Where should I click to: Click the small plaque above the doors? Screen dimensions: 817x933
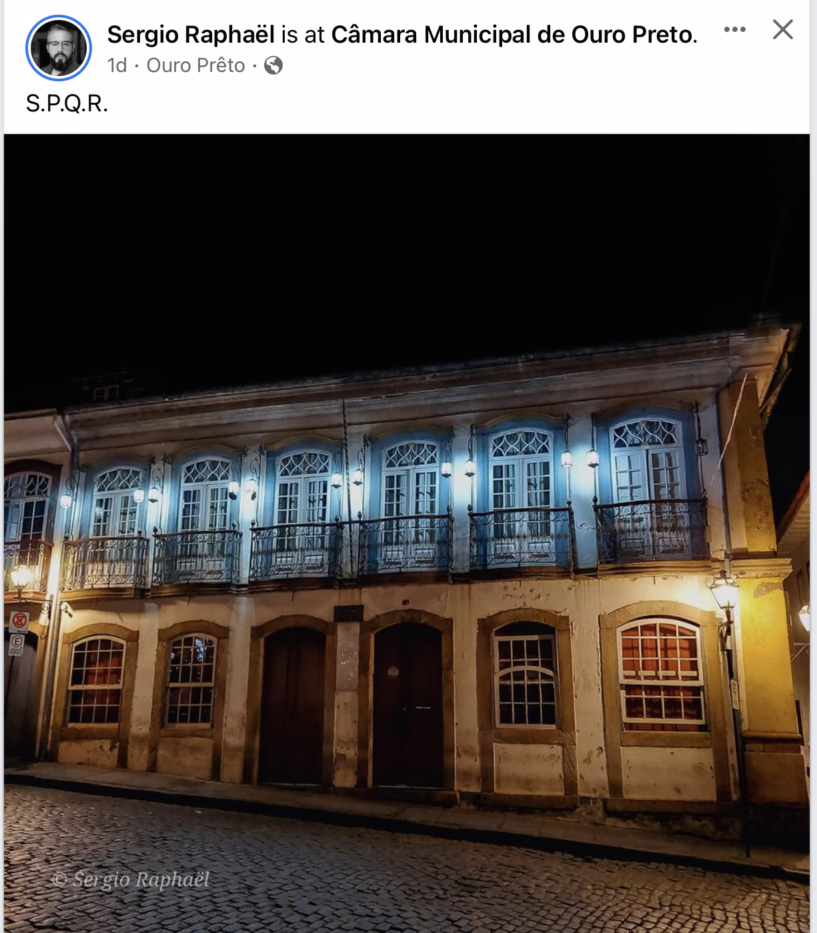click(x=349, y=613)
